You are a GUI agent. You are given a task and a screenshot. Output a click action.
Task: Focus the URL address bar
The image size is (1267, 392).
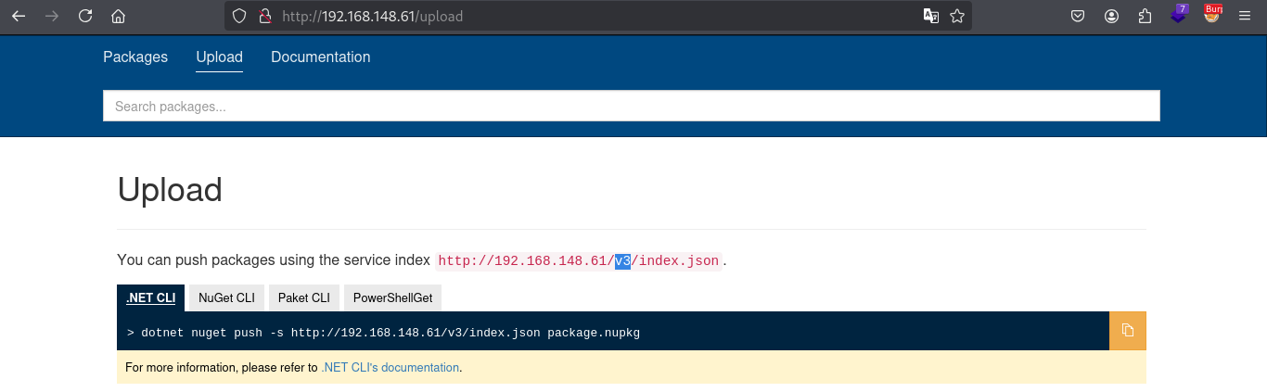pyautogui.click(x=598, y=16)
